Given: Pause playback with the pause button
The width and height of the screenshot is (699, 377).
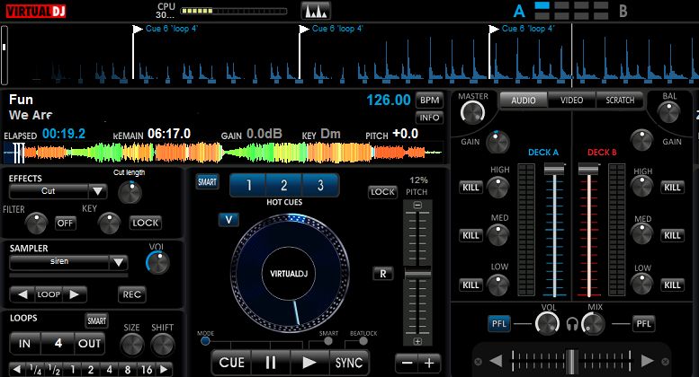Looking at the screenshot, I should tap(270, 363).
